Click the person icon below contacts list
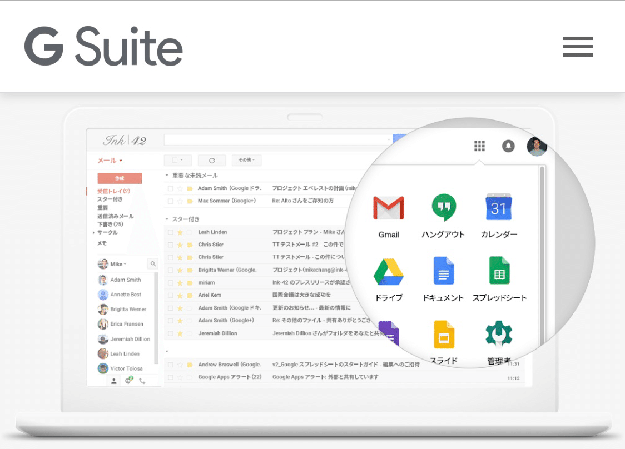Screen dimensions: 625x449 tap(113, 381)
